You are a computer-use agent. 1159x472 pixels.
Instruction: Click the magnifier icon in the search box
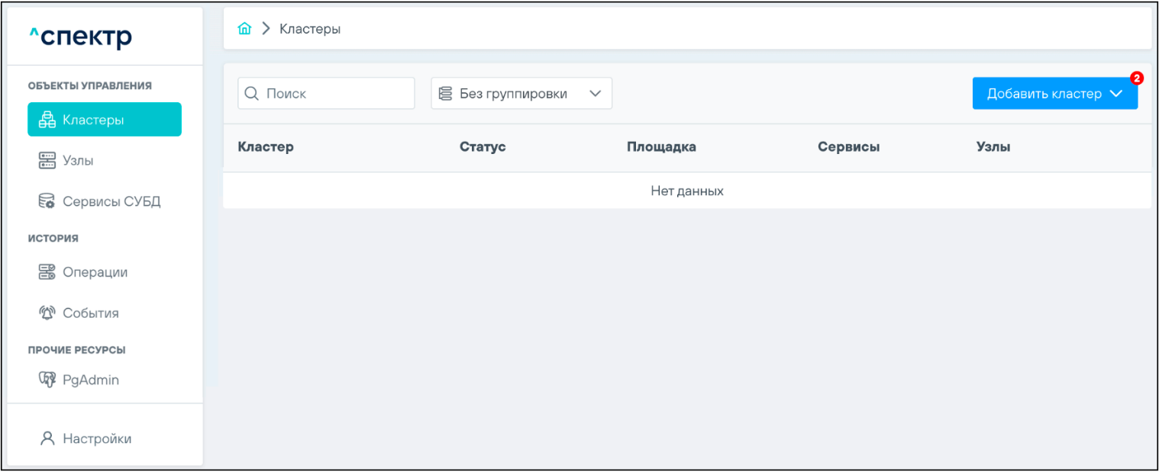(x=251, y=94)
